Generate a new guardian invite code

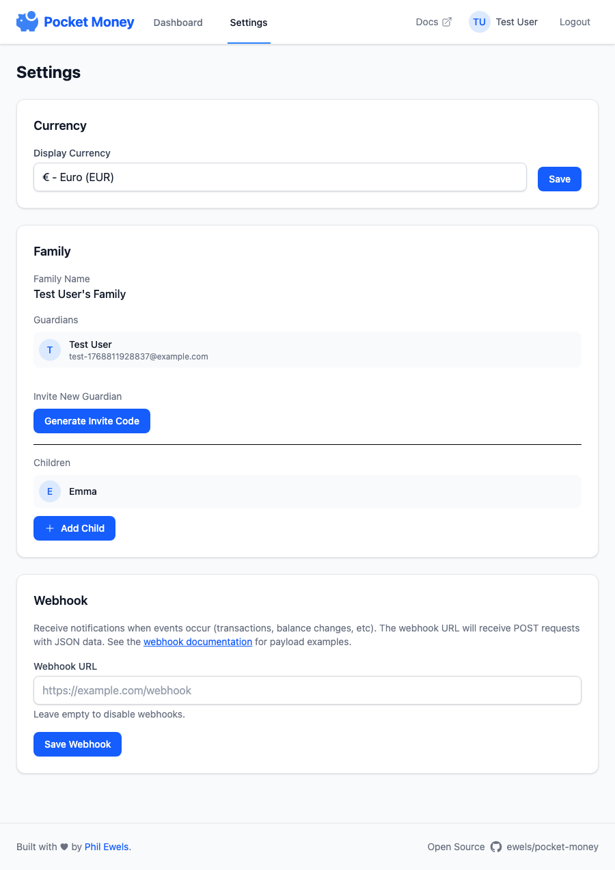tap(92, 421)
